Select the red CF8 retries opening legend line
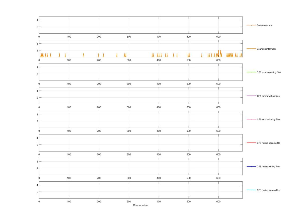 [x=251, y=143]
